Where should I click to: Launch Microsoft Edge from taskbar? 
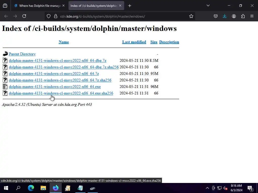point(31,188)
